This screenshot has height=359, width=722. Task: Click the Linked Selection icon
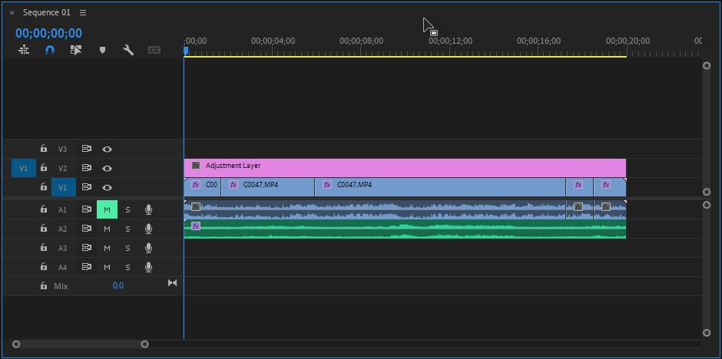tap(75, 50)
